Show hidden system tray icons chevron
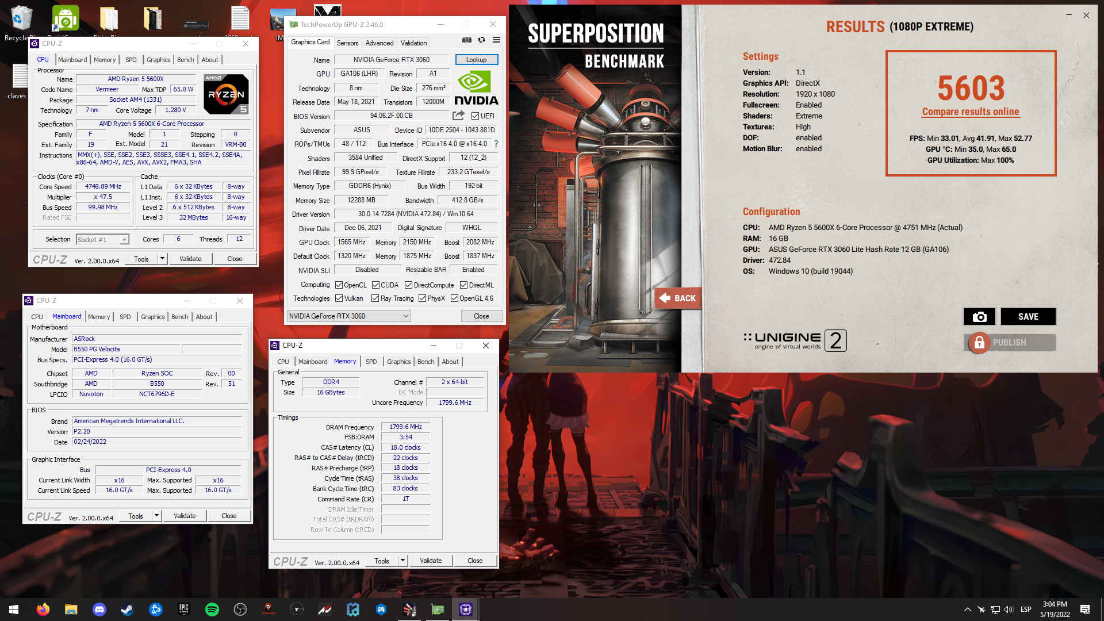This screenshot has width=1104, height=621. pos(967,609)
